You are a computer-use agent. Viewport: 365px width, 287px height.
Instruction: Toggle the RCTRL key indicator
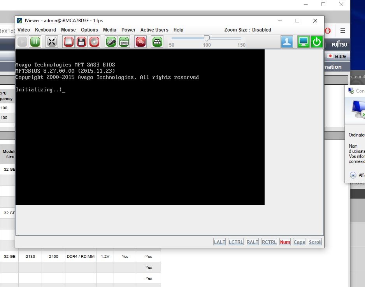coord(269,242)
